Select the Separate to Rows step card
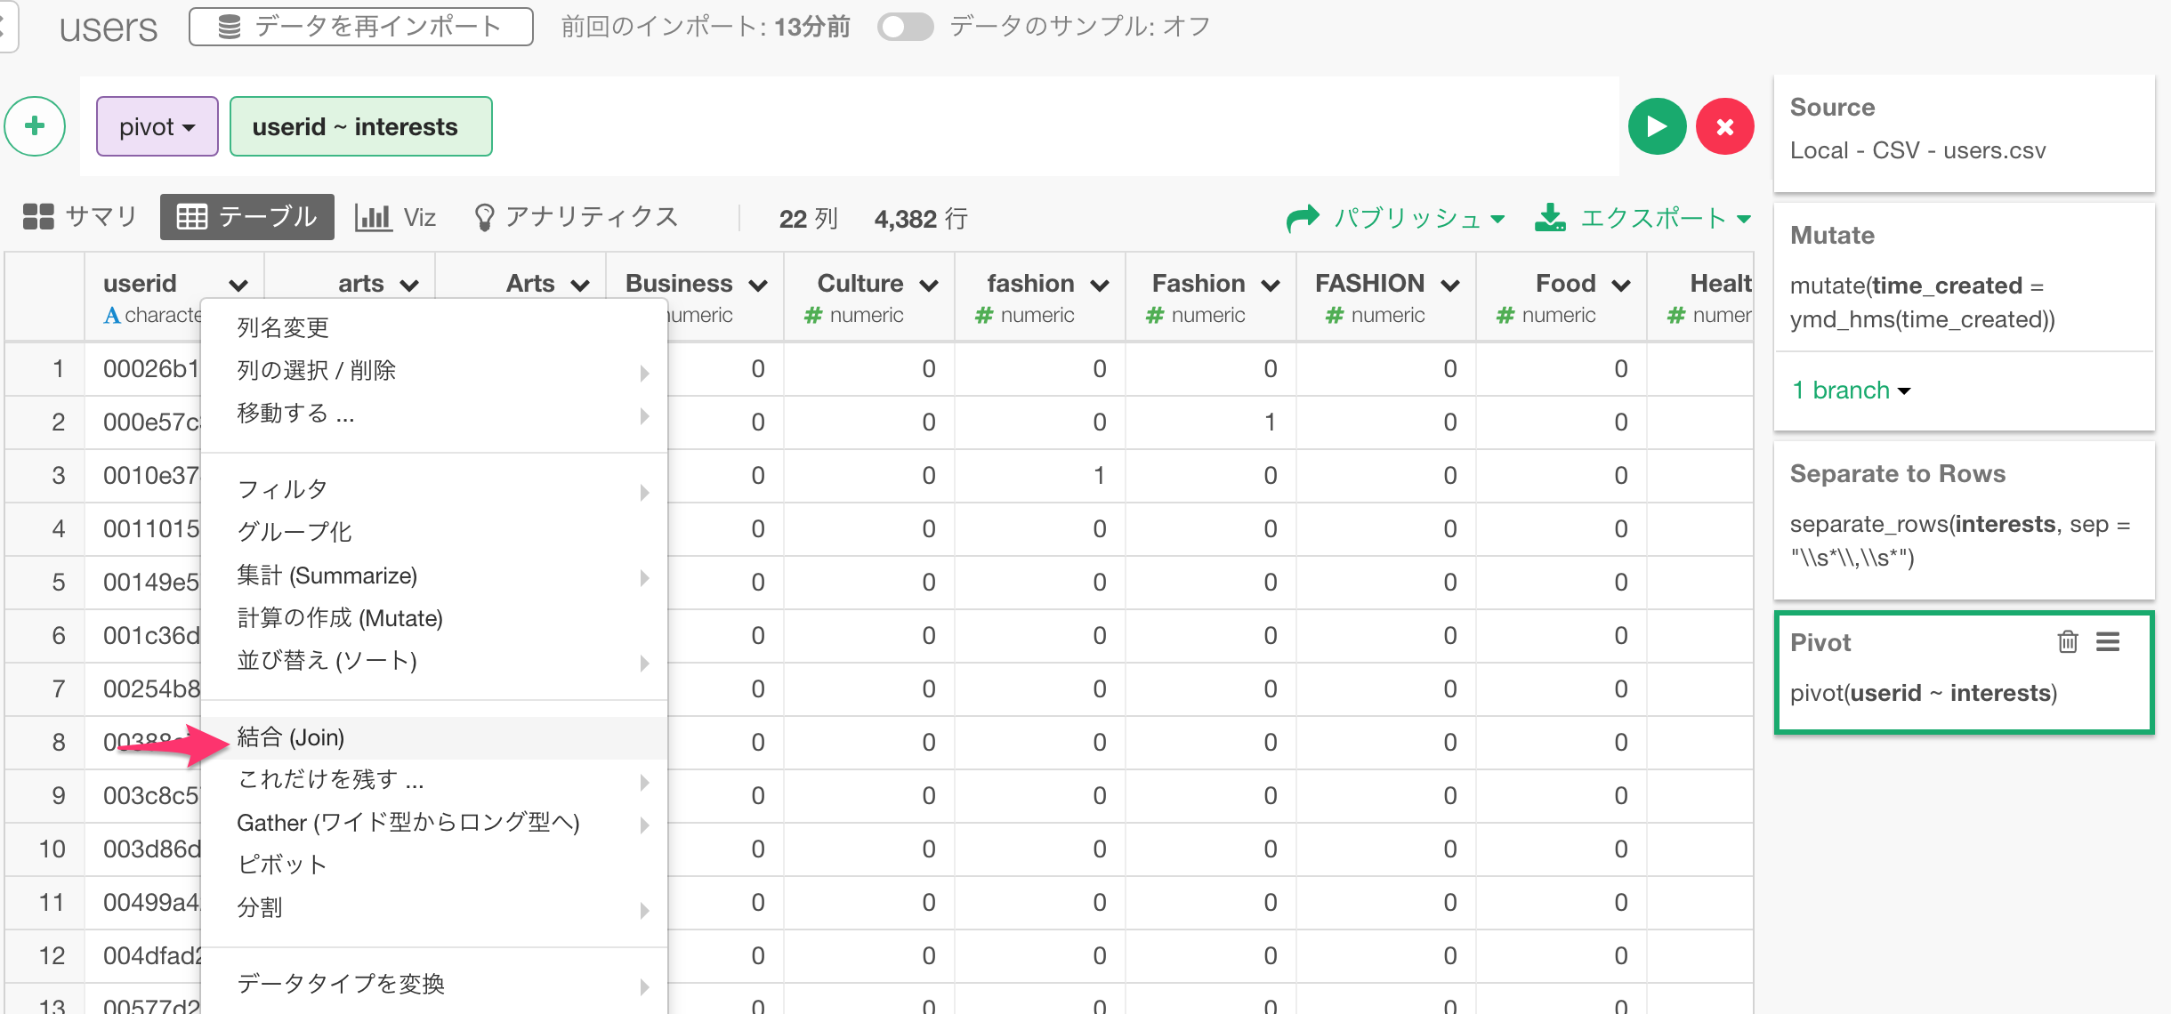The height and width of the screenshot is (1014, 2171). pos(1964,520)
